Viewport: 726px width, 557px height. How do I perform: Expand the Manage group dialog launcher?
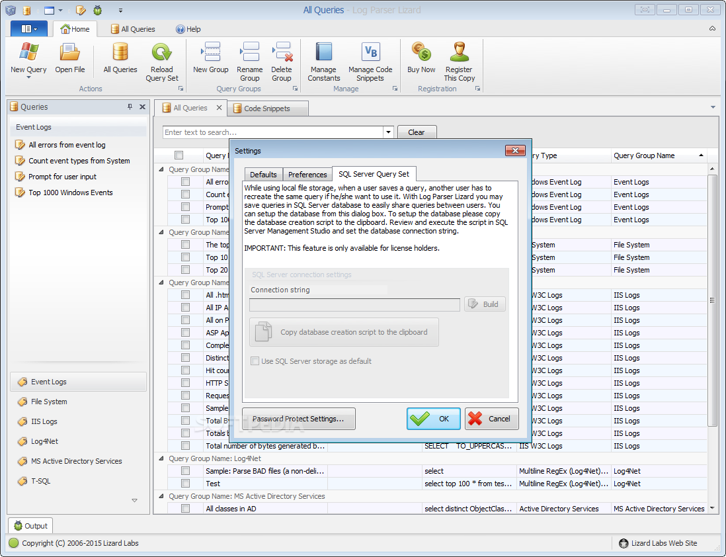(x=395, y=88)
